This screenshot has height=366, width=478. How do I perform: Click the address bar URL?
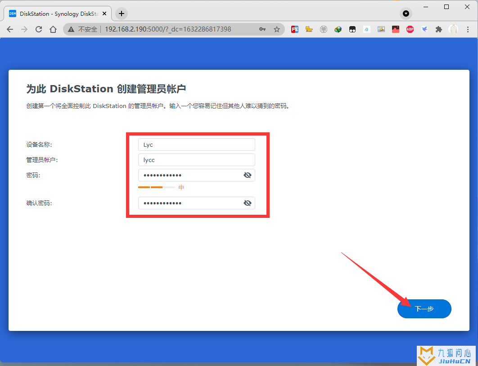168,29
